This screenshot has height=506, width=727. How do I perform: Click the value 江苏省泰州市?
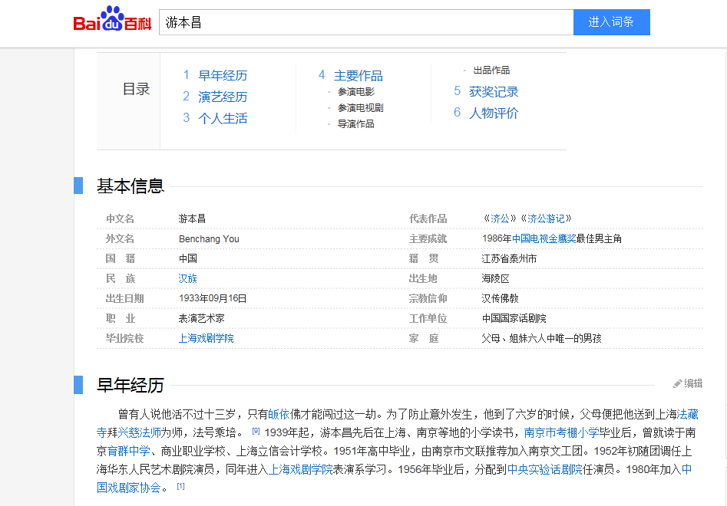509,259
